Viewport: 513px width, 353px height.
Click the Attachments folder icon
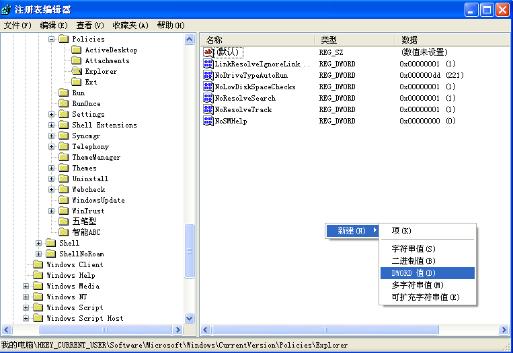point(76,61)
